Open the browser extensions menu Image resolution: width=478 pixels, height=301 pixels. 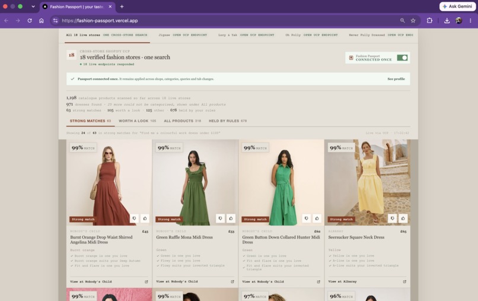coord(429,21)
